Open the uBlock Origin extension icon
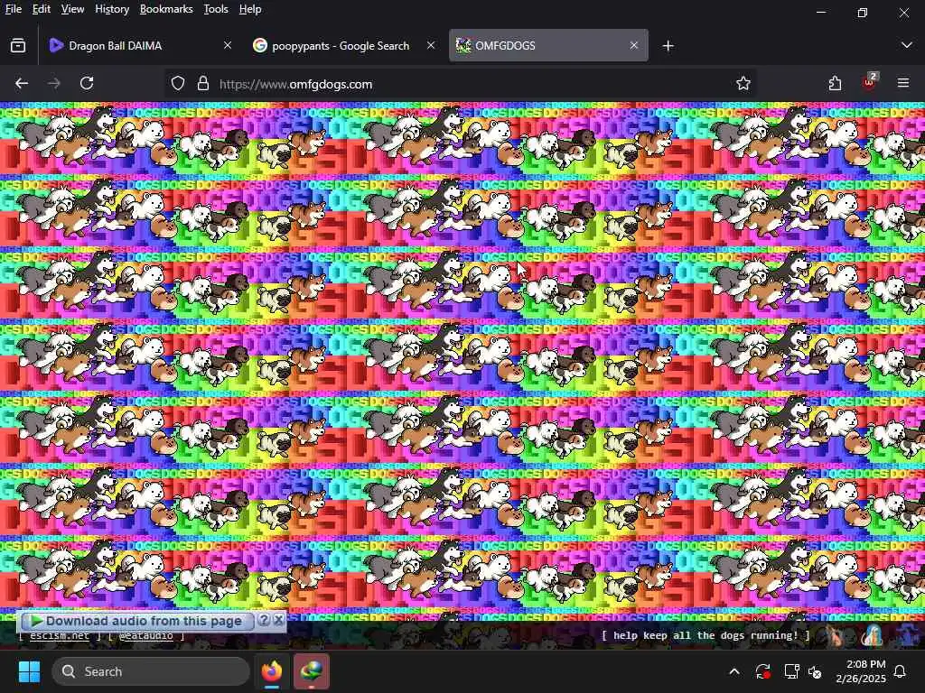This screenshot has width=925, height=693. coord(870,82)
